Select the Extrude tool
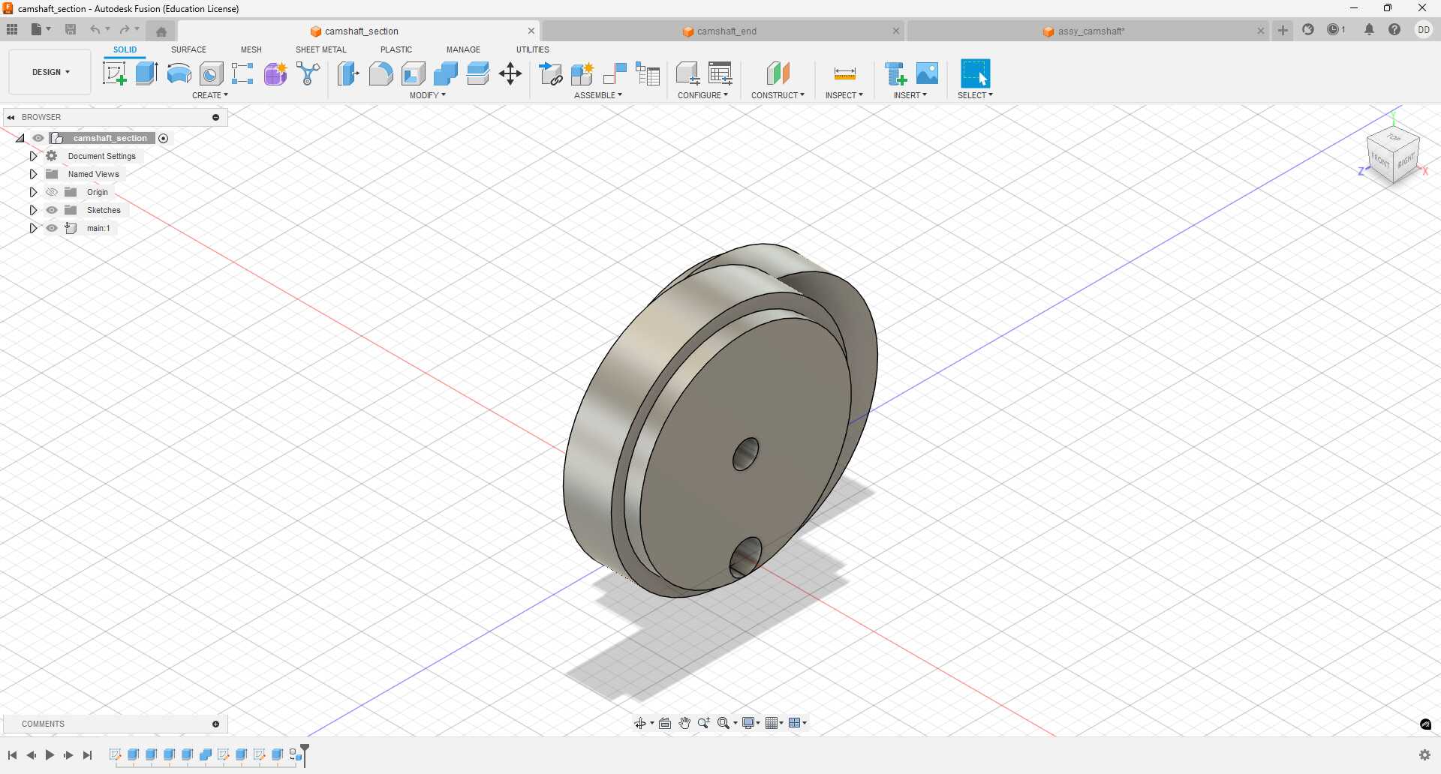 [146, 73]
